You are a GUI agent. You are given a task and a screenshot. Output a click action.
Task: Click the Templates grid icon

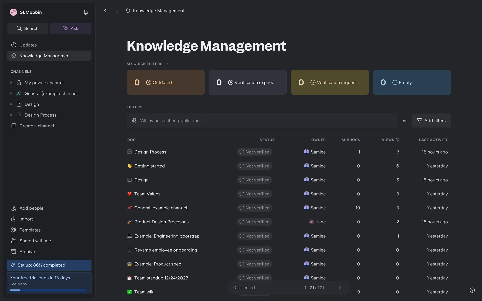coord(14,230)
